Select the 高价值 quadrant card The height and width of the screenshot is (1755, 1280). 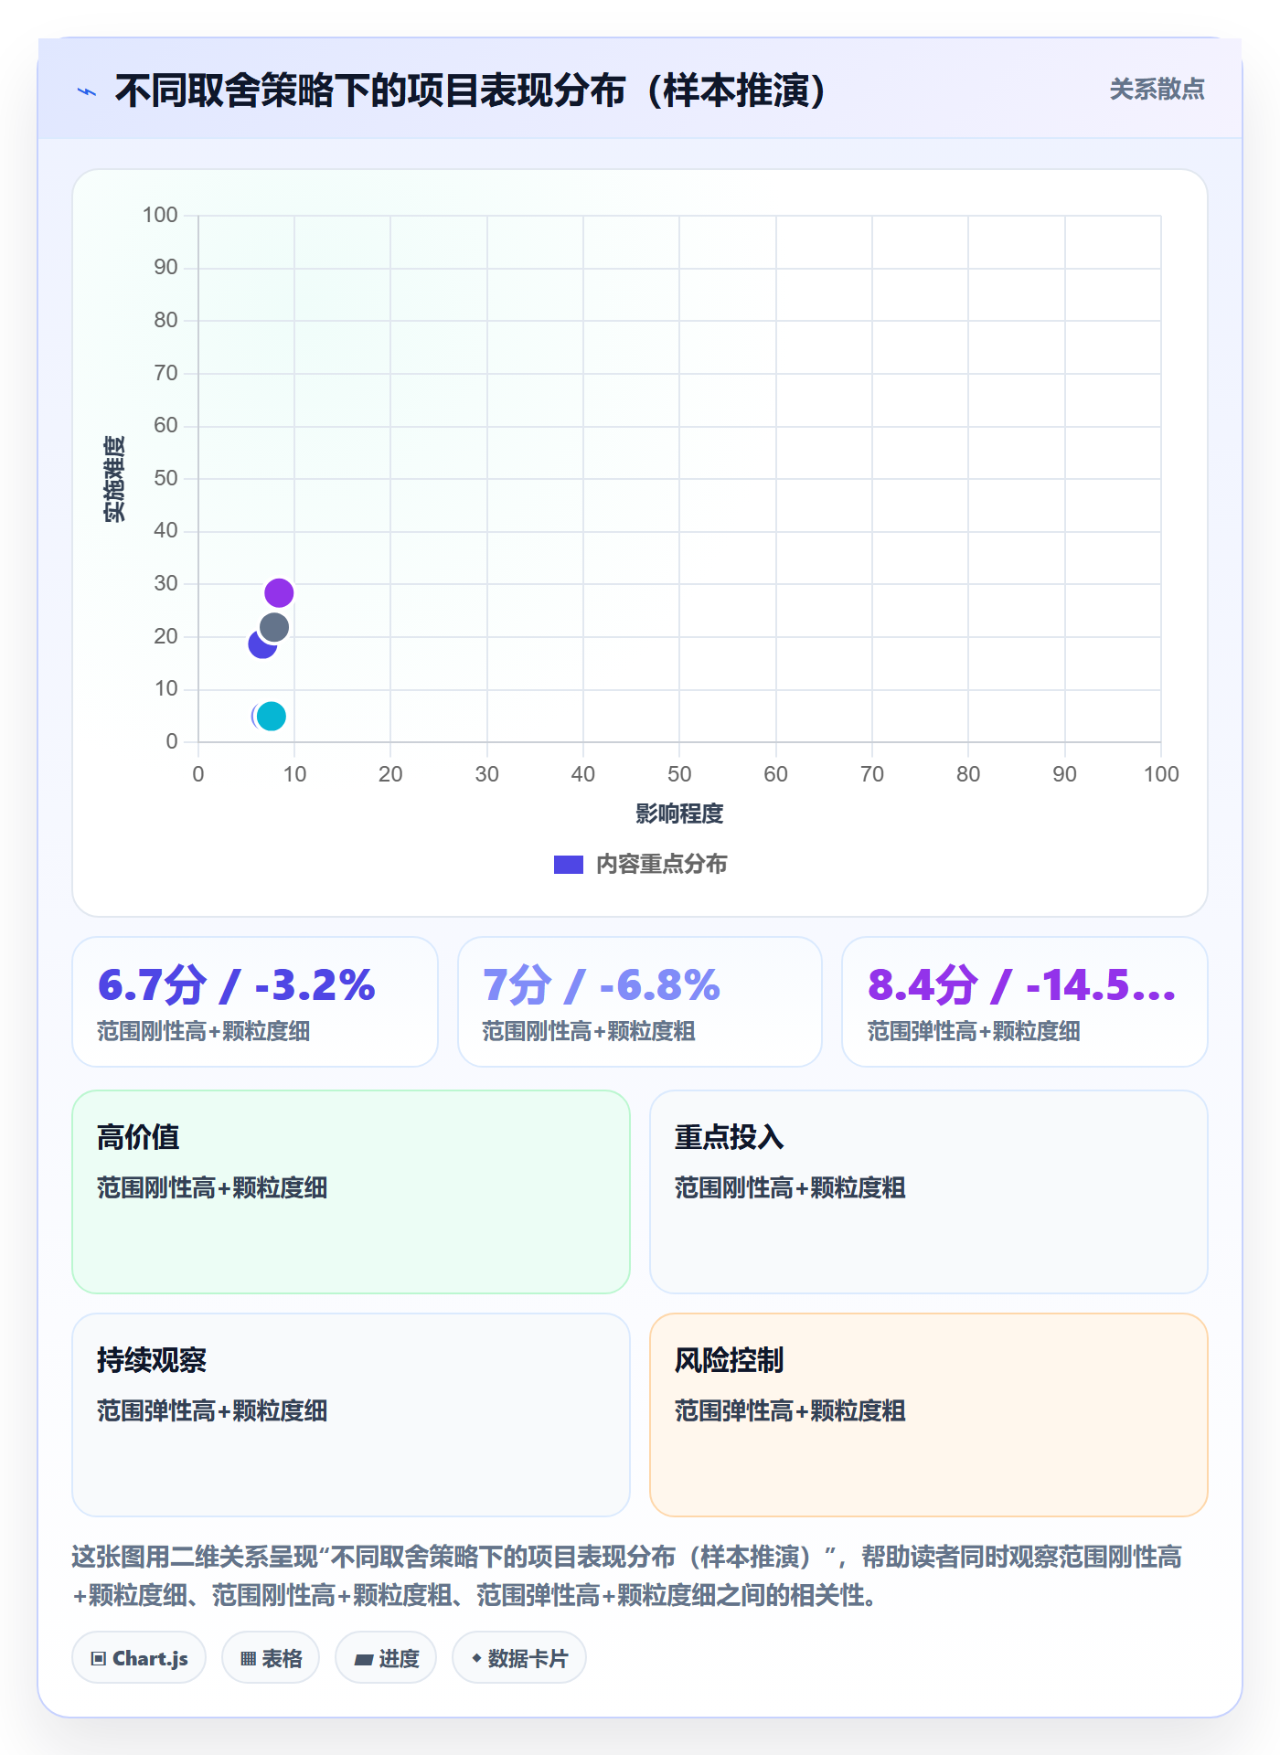click(x=351, y=1192)
